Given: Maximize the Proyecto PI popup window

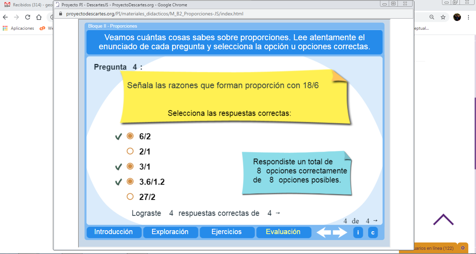Looking at the screenshot, I should pos(393,4).
